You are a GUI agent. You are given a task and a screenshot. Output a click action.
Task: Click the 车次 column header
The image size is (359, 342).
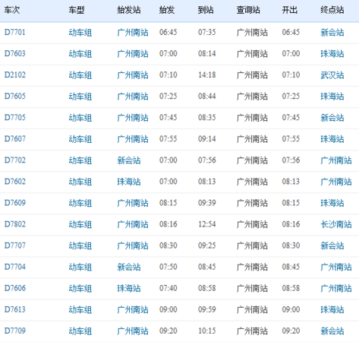pos(12,10)
